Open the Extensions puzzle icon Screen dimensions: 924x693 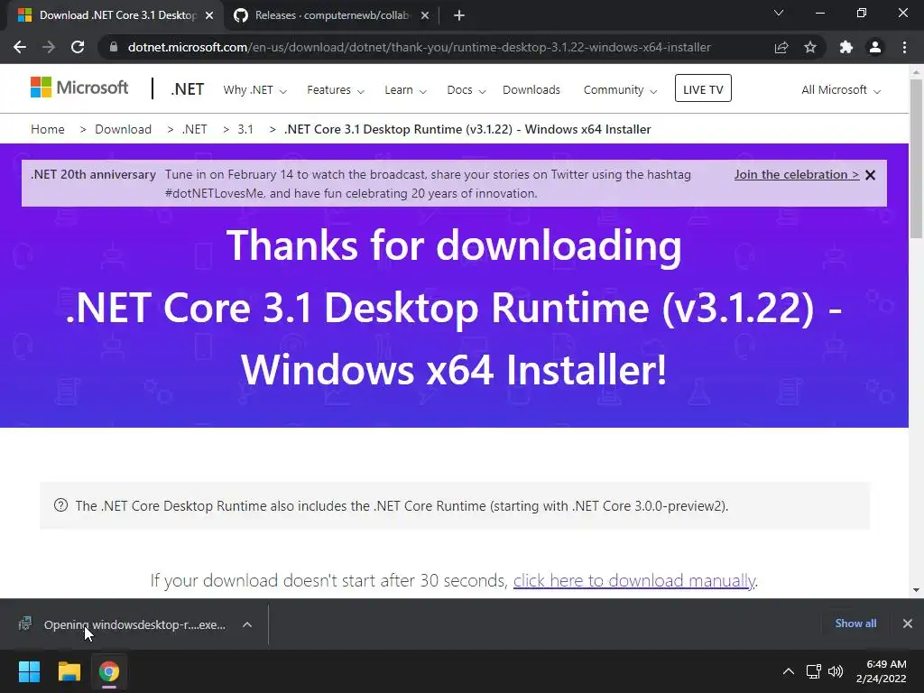click(846, 47)
